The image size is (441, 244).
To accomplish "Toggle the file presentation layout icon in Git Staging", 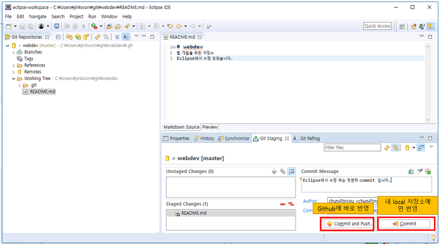I will click(421, 147).
